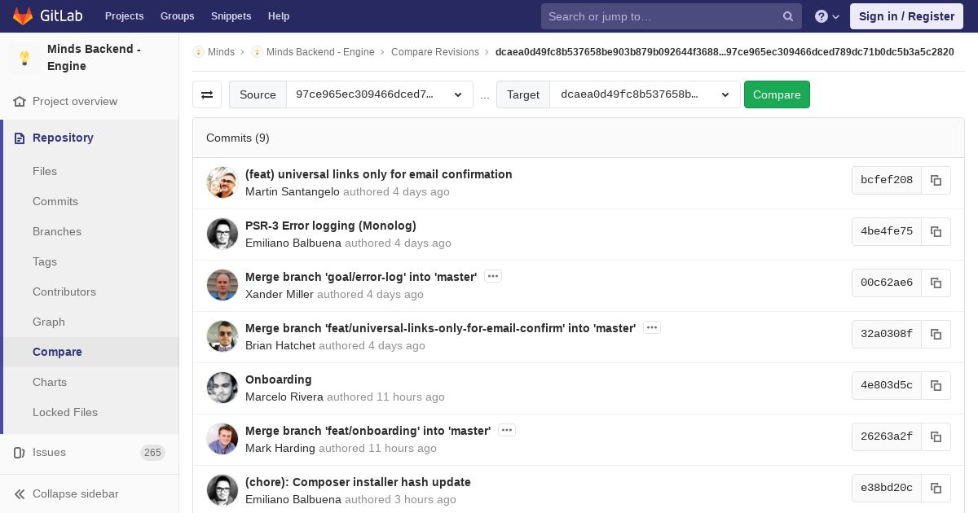Open the Target revision dropdown
This screenshot has height=513, width=978.
pyautogui.click(x=645, y=94)
